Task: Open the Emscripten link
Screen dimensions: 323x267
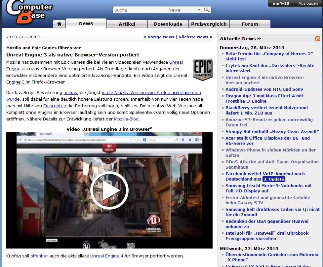Action: tap(55, 106)
